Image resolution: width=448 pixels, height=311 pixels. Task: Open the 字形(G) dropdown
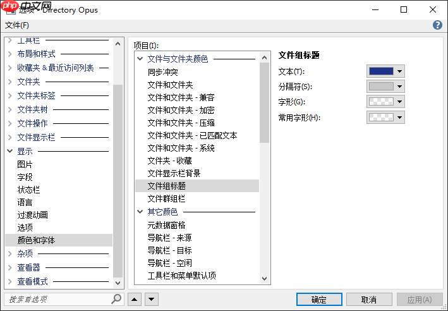[x=385, y=102]
